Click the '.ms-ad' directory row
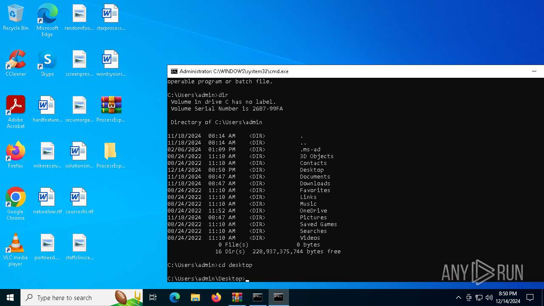This screenshot has width=544, height=306. [244, 150]
